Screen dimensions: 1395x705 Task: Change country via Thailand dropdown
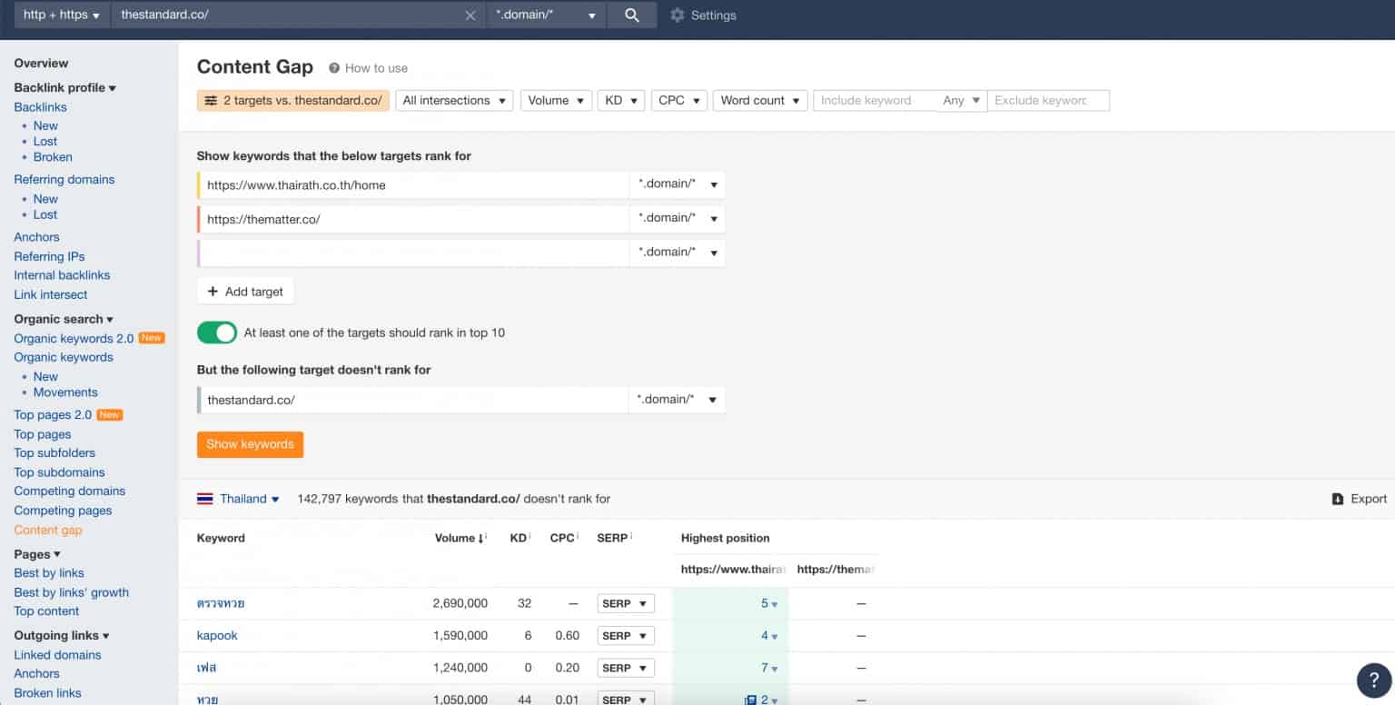click(x=249, y=499)
